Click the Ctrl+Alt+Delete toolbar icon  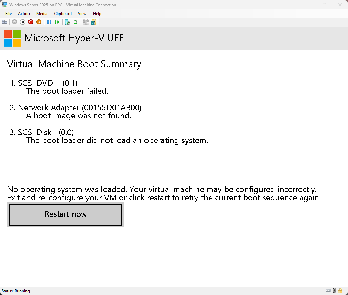click(5, 22)
